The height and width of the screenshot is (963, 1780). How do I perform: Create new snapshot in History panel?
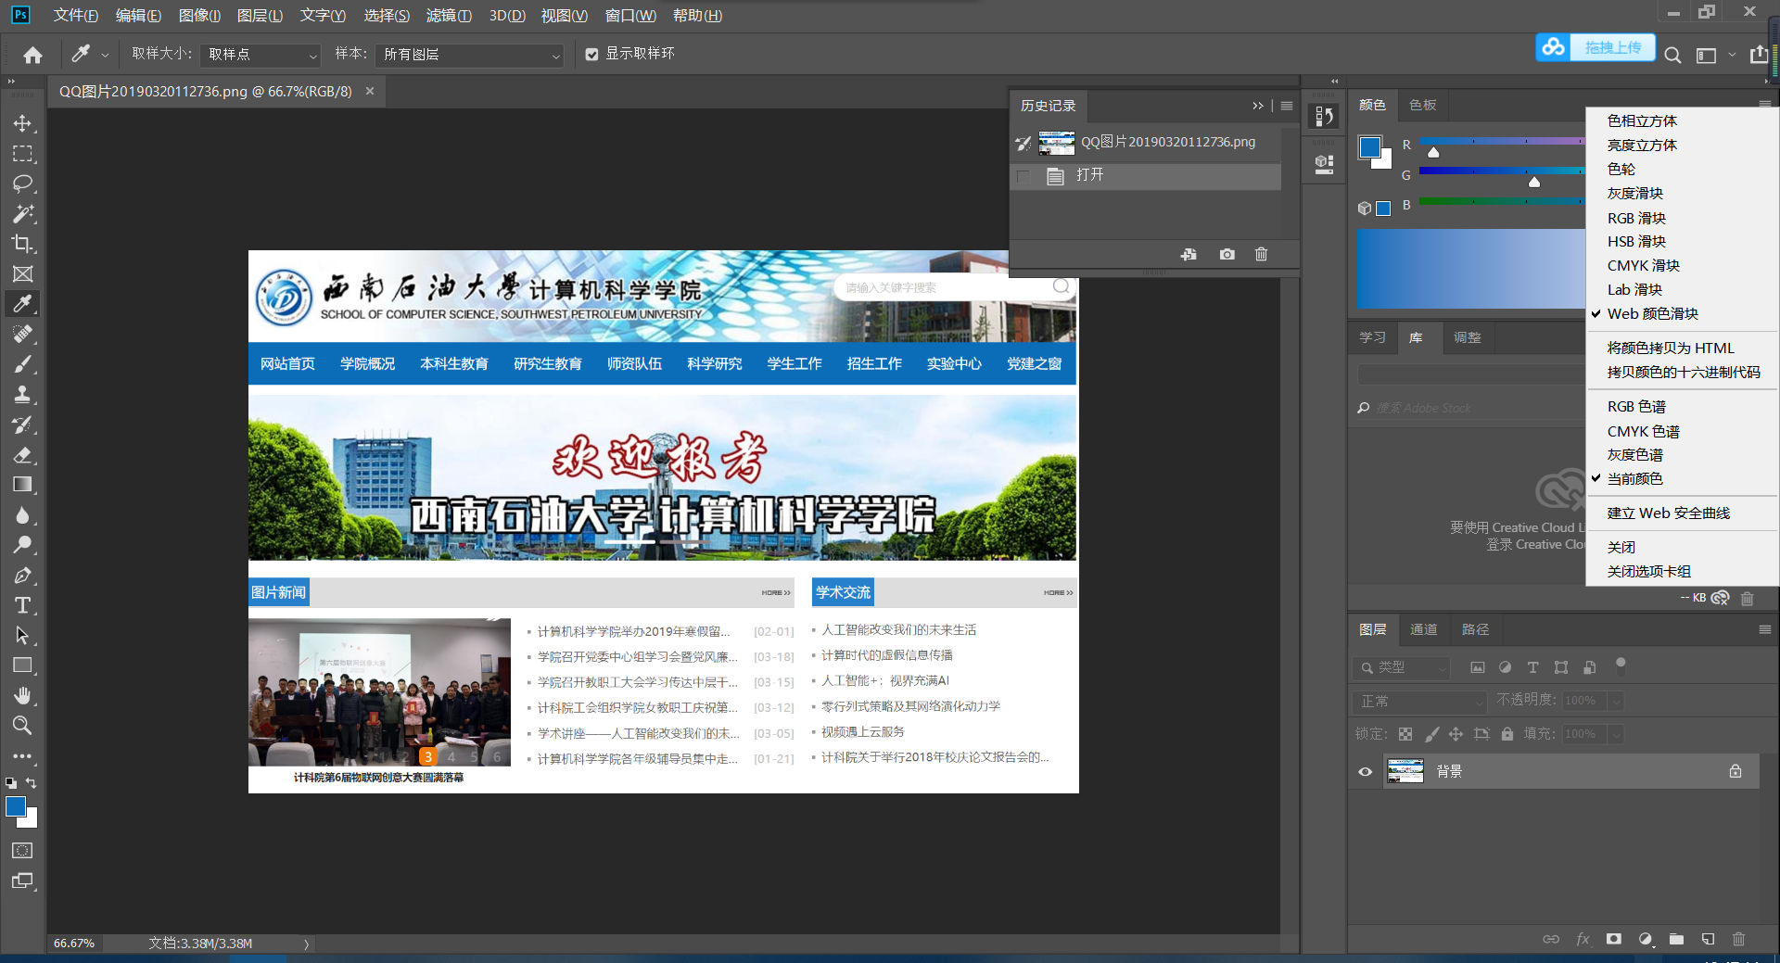(x=1227, y=254)
